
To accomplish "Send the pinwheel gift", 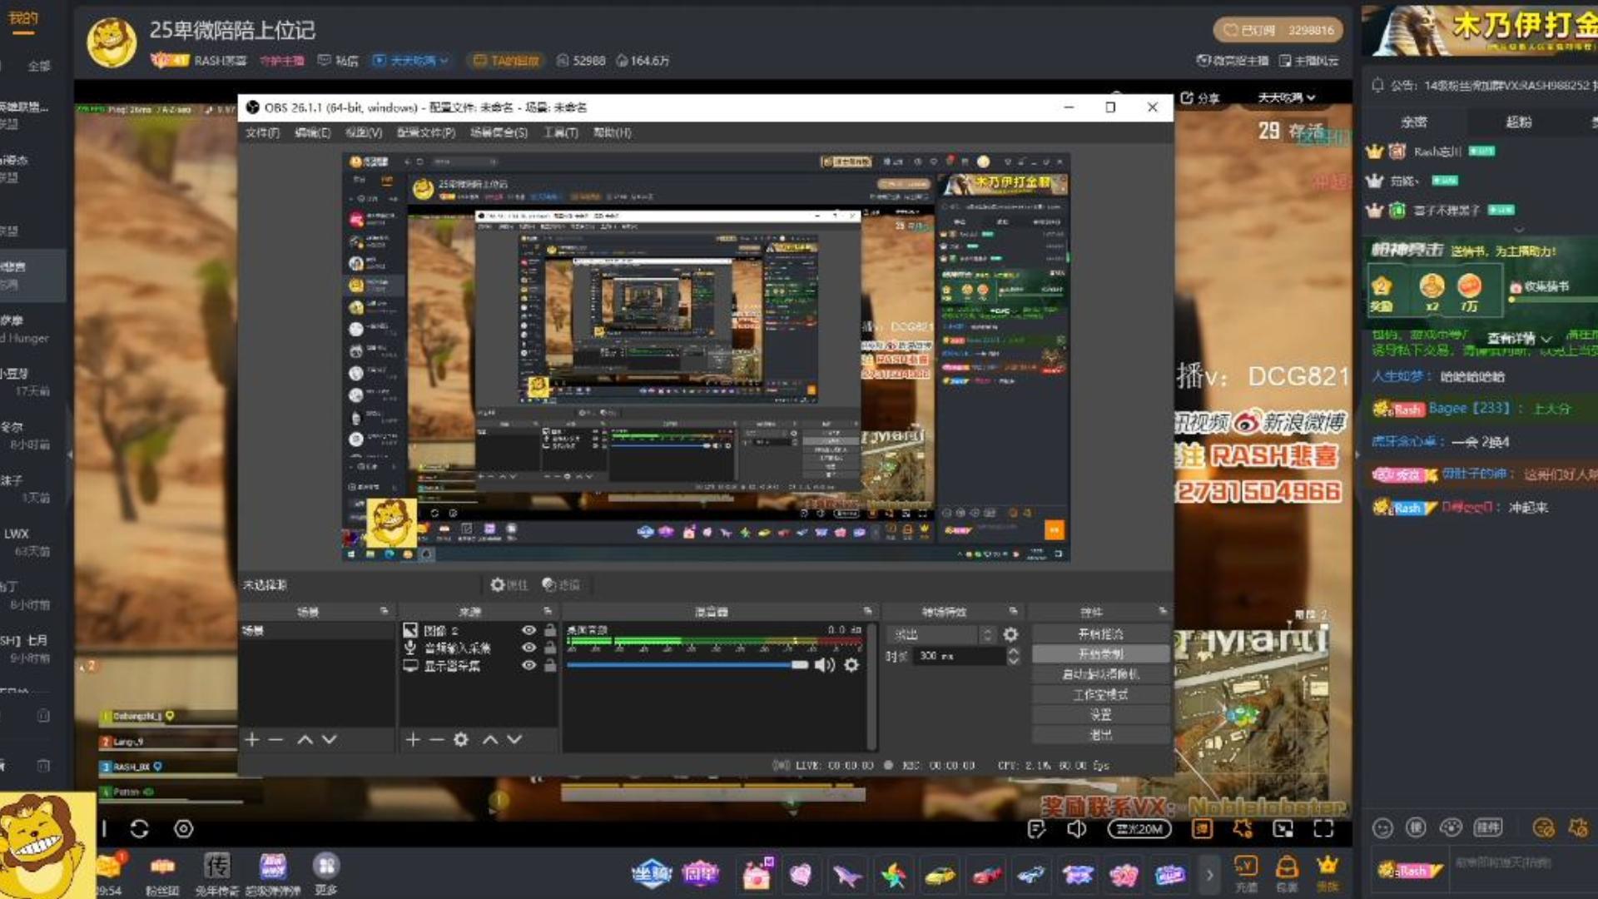I will click(x=894, y=875).
